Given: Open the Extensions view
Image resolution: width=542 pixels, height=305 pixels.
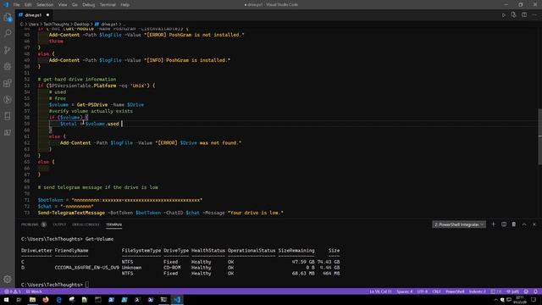Looking at the screenshot, I should [x=8, y=83].
